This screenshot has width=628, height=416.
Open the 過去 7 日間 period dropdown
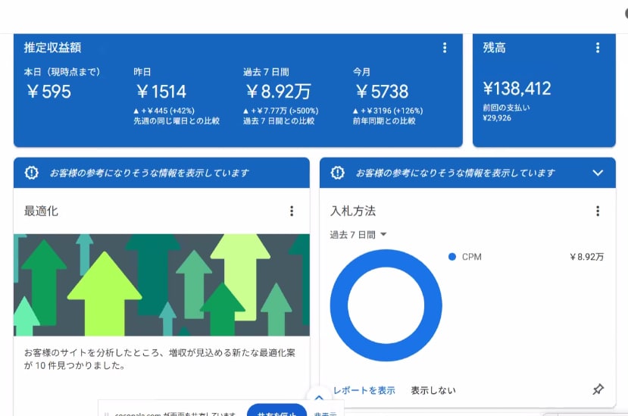tap(358, 234)
